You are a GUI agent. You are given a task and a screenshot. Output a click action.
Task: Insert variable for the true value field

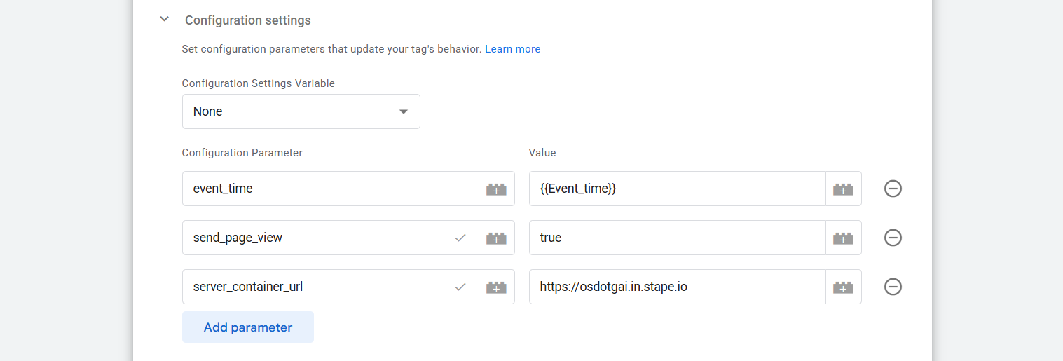[843, 238]
